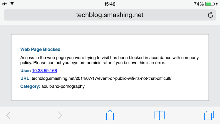220x124 pixels.
Task: Show open tabs with the tabs icon
Action: [x=209, y=115]
